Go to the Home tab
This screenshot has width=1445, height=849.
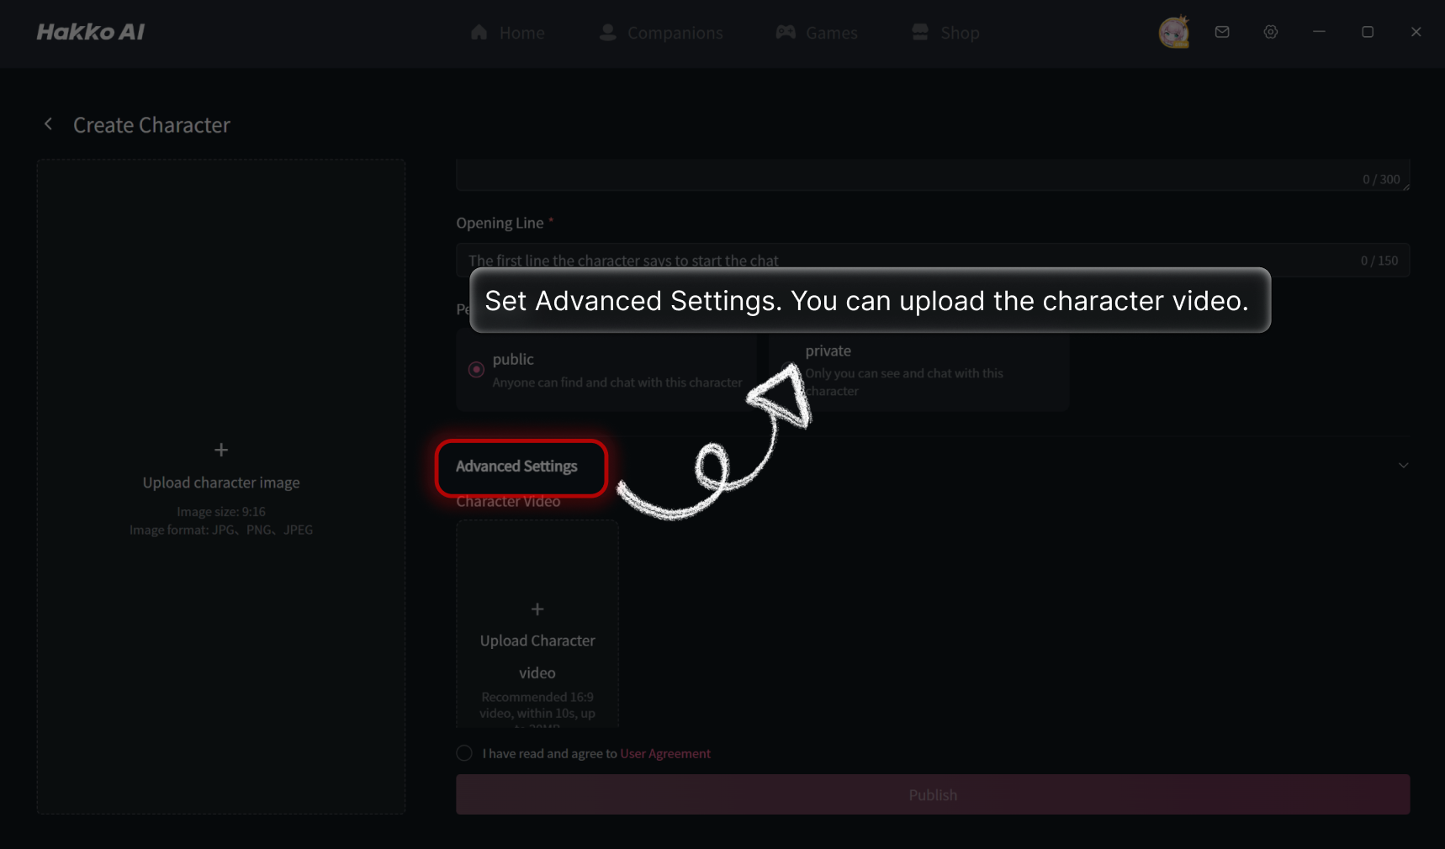(508, 33)
